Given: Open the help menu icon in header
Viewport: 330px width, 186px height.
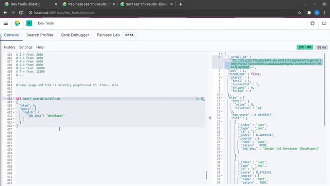Looking at the screenshot, I should (312, 23).
